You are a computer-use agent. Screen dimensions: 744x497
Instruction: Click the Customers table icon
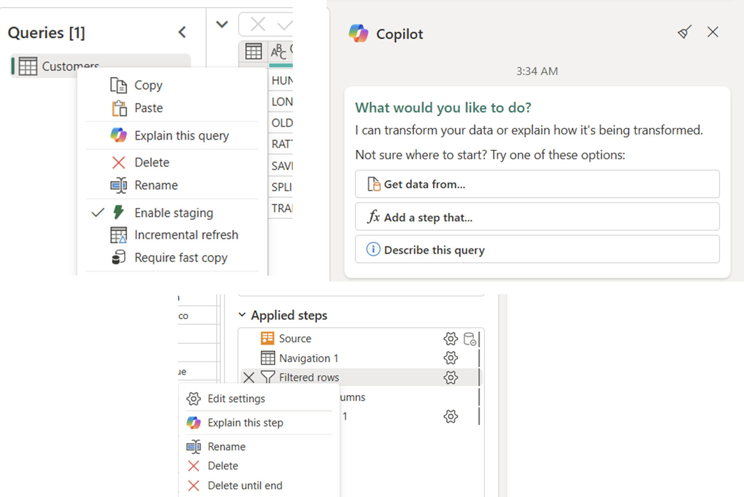[28, 65]
